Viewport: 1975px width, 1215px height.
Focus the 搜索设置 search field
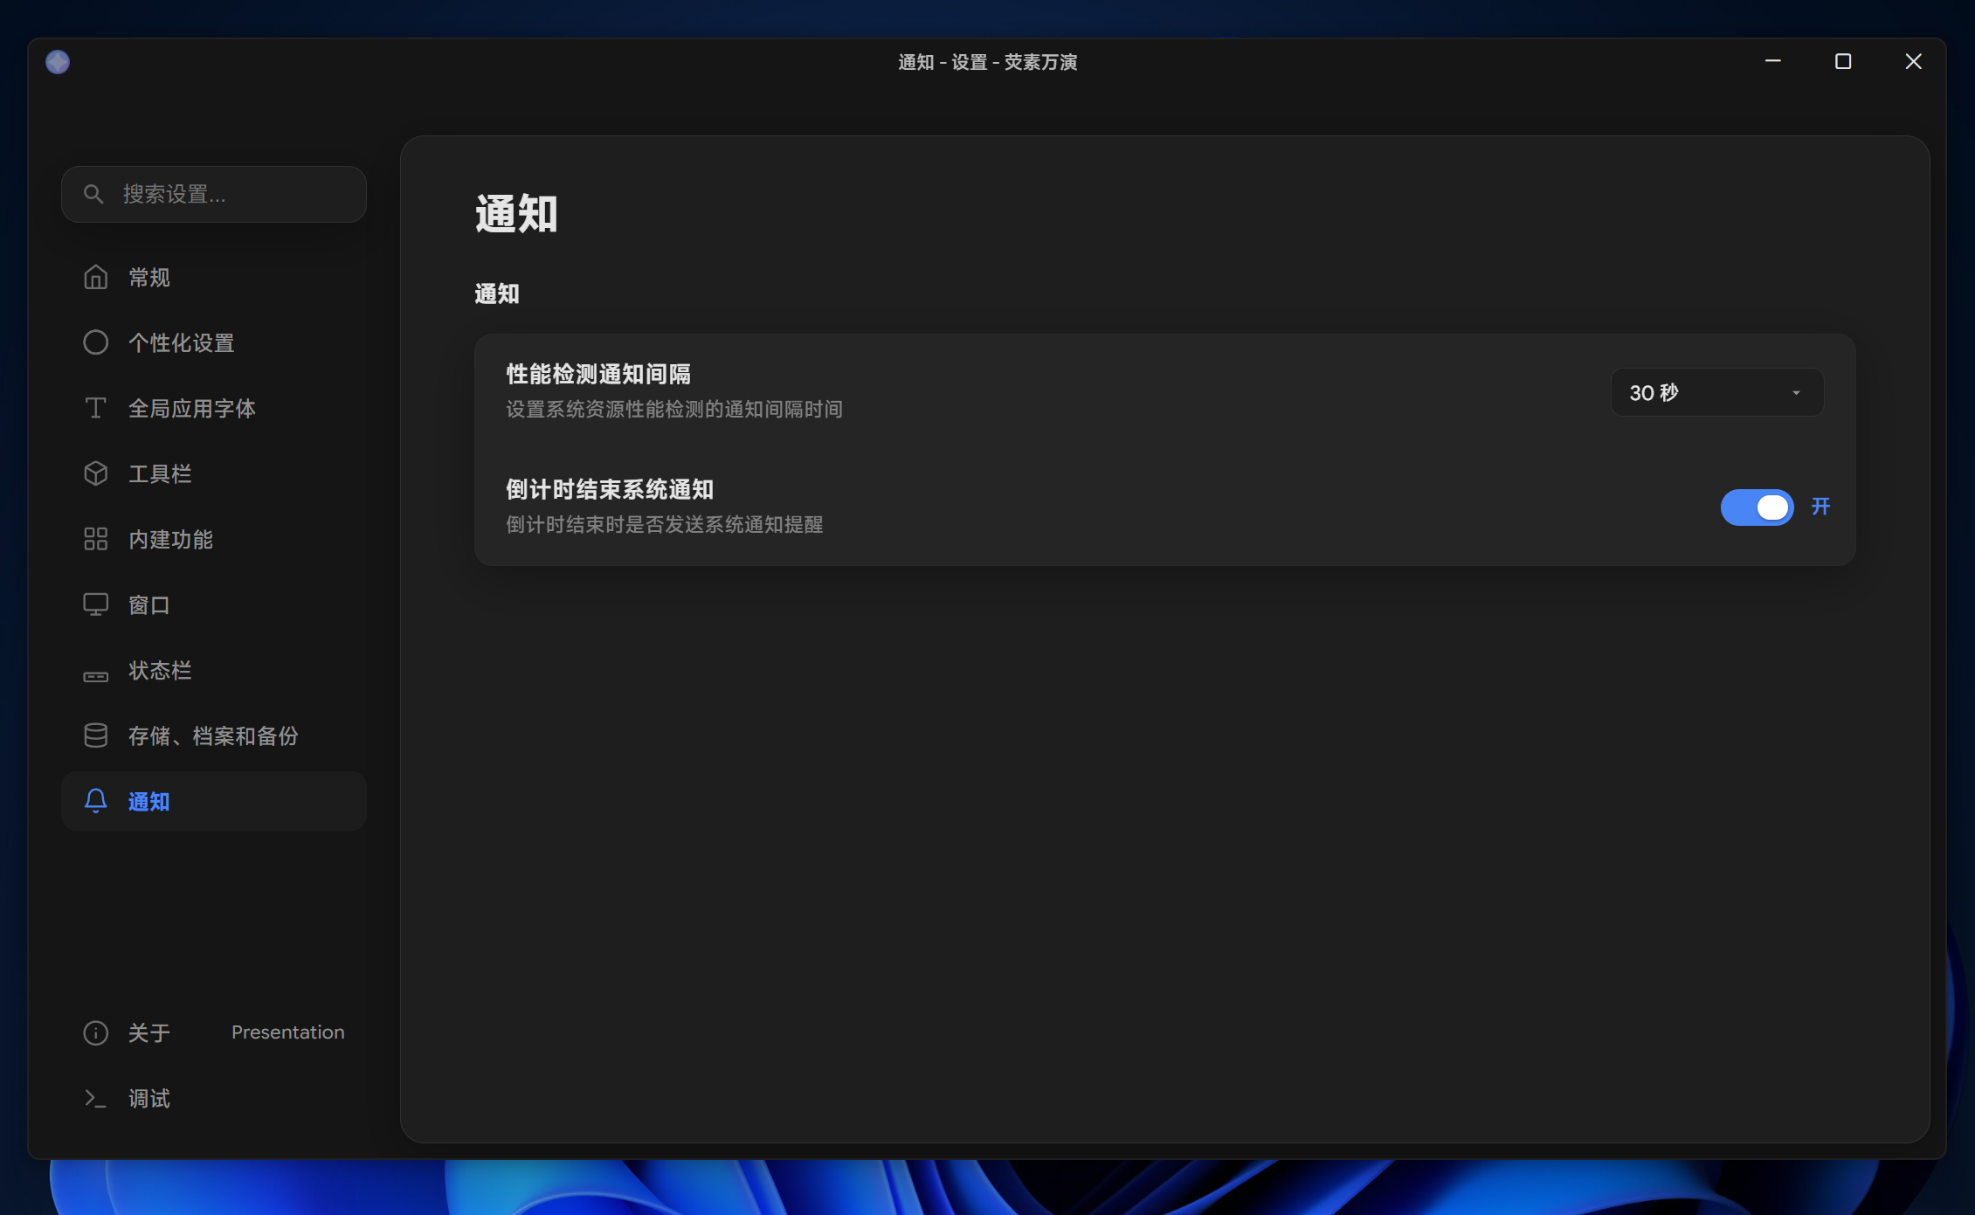pos(214,194)
